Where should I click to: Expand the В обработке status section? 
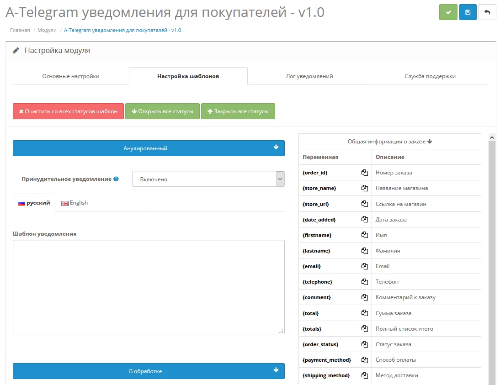(149, 371)
